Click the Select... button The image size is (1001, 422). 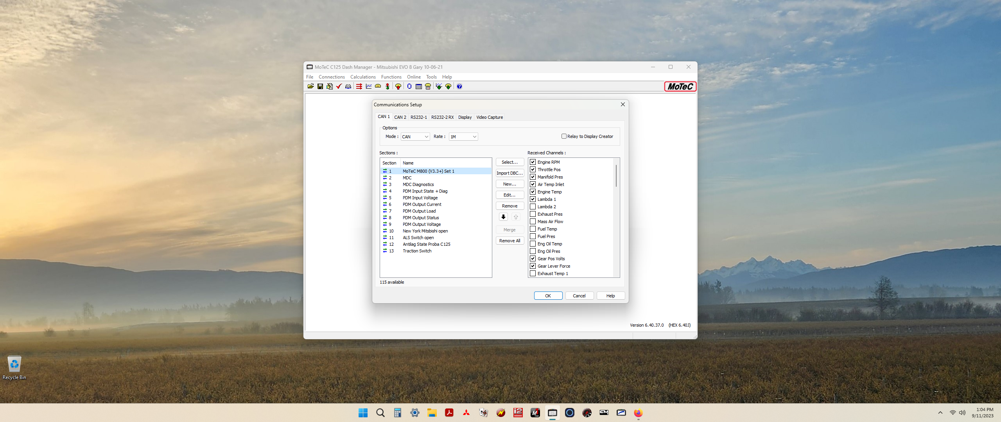tap(510, 162)
